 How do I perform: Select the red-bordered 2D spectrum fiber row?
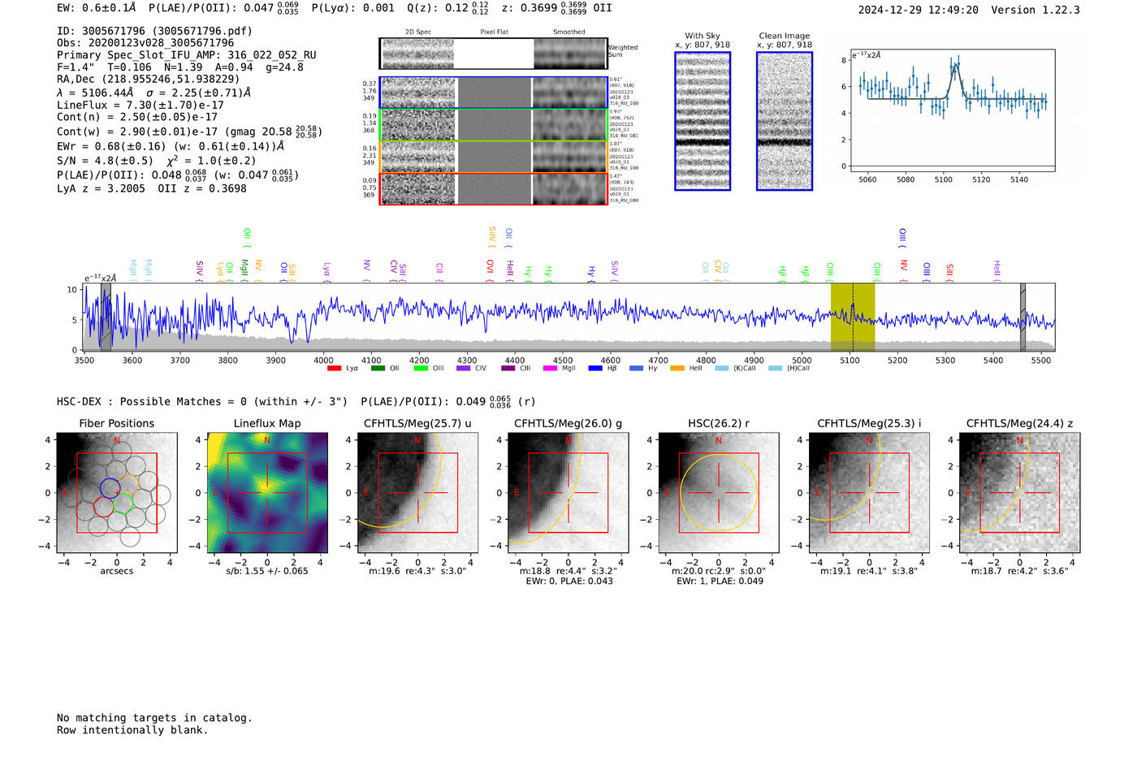tap(494, 188)
